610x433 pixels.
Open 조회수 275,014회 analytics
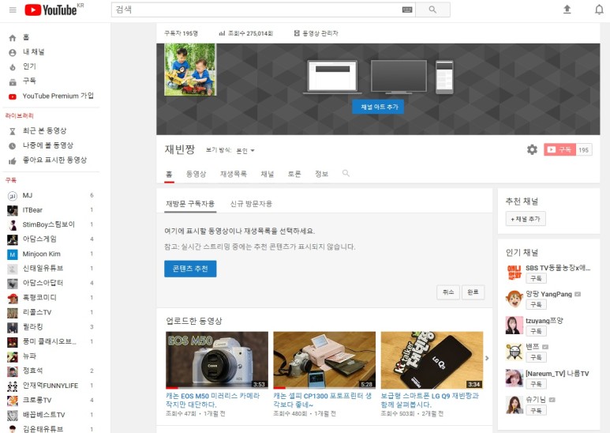246,33
